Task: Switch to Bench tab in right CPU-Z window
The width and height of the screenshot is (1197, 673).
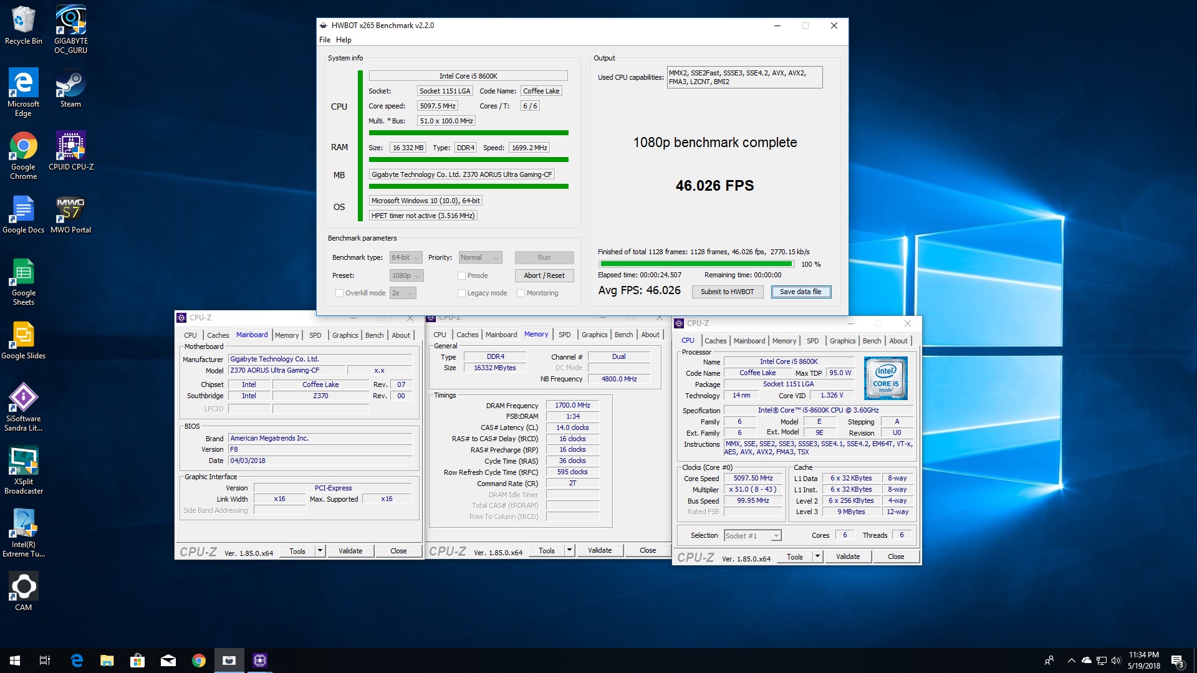Action: [x=872, y=341]
